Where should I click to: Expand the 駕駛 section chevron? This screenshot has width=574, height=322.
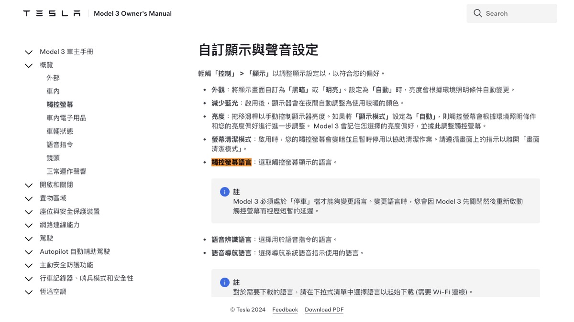coord(29,239)
